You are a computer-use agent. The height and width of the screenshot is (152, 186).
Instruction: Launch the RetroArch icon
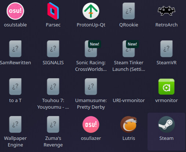click(x=167, y=11)
